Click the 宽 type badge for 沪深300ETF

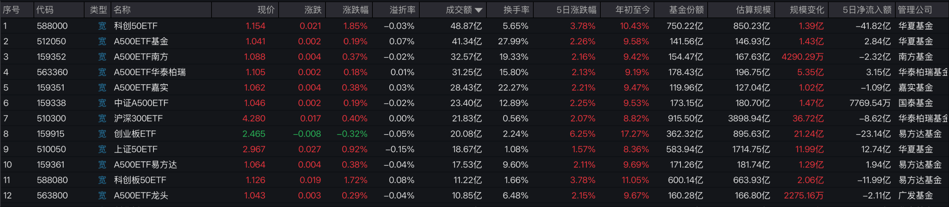tap(102, 118)
